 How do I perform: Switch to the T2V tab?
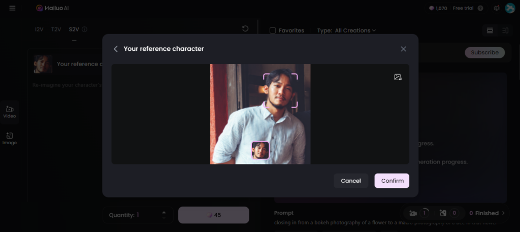[56, 29]
